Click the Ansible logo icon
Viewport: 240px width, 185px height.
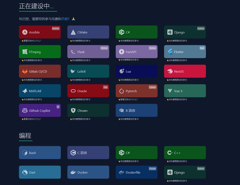(25, 32)
